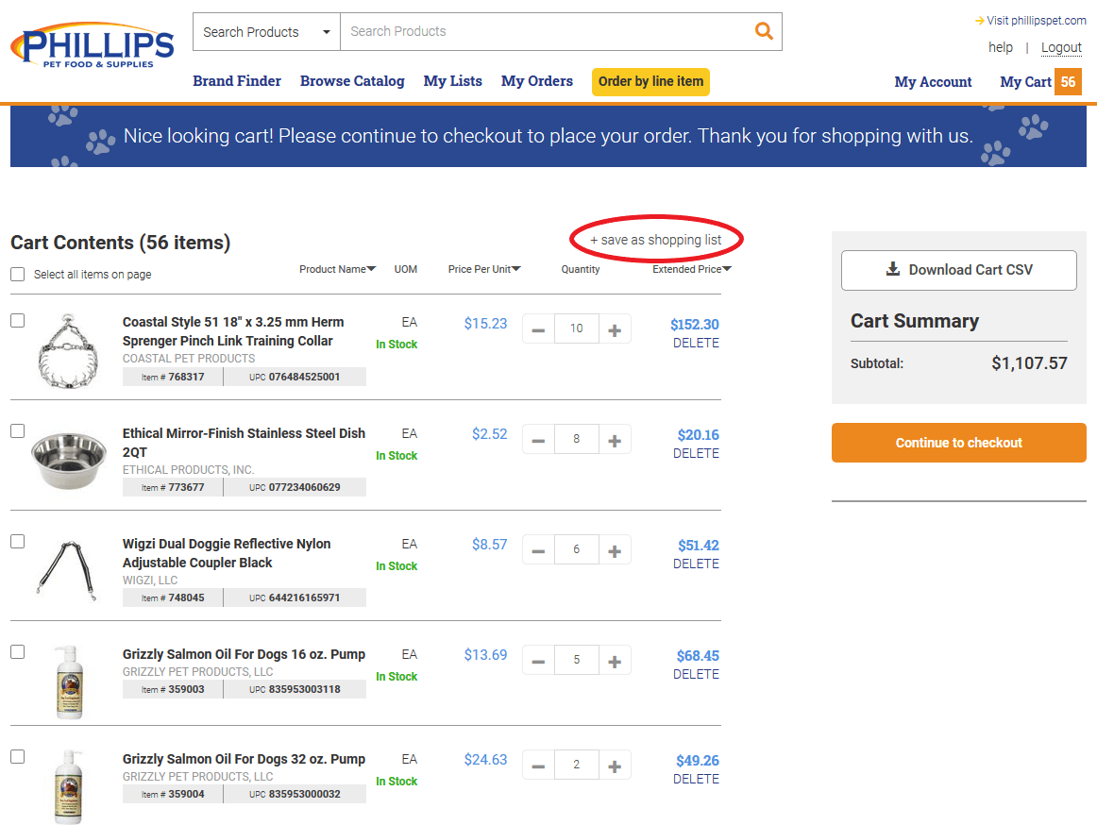Increase quantity of Ethical Stainless Steel Dish
The image size is (1097, 825).
[x=615, y=440]
